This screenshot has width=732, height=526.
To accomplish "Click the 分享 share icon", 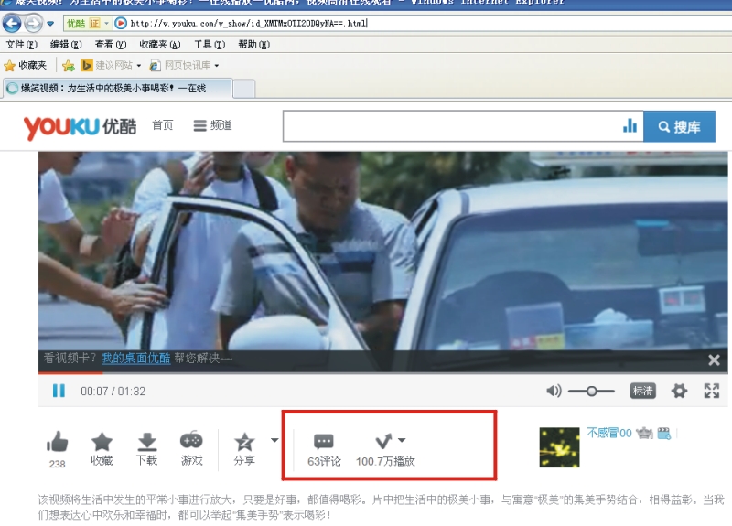I will tap(244, 444).
